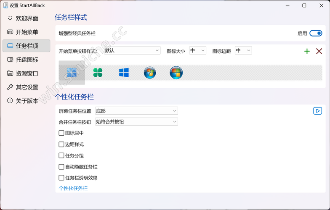Enable the 任务分组 checkbox
The image size is (330, 210).
tap(61, 155)
